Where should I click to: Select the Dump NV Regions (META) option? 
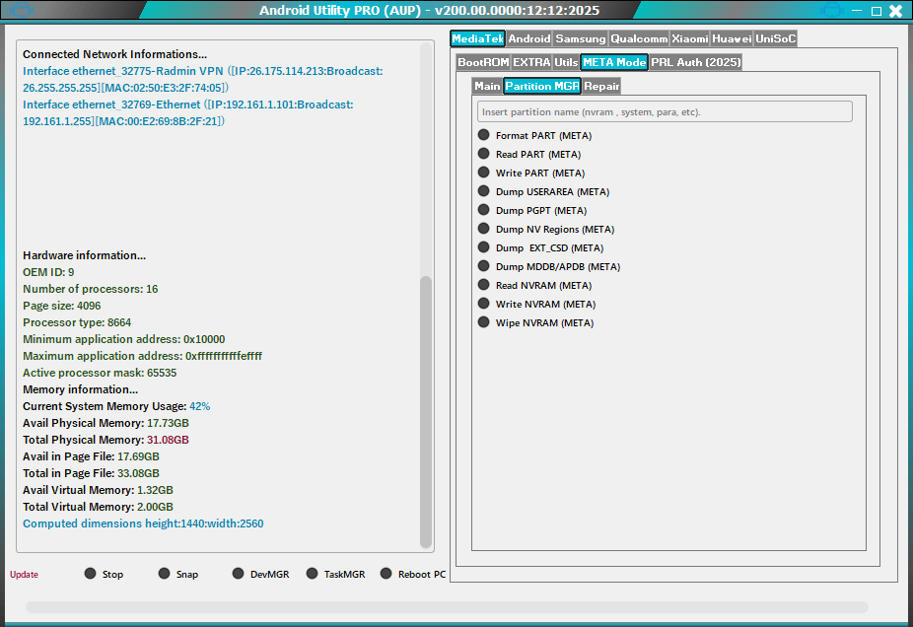(x=483, y=229)
